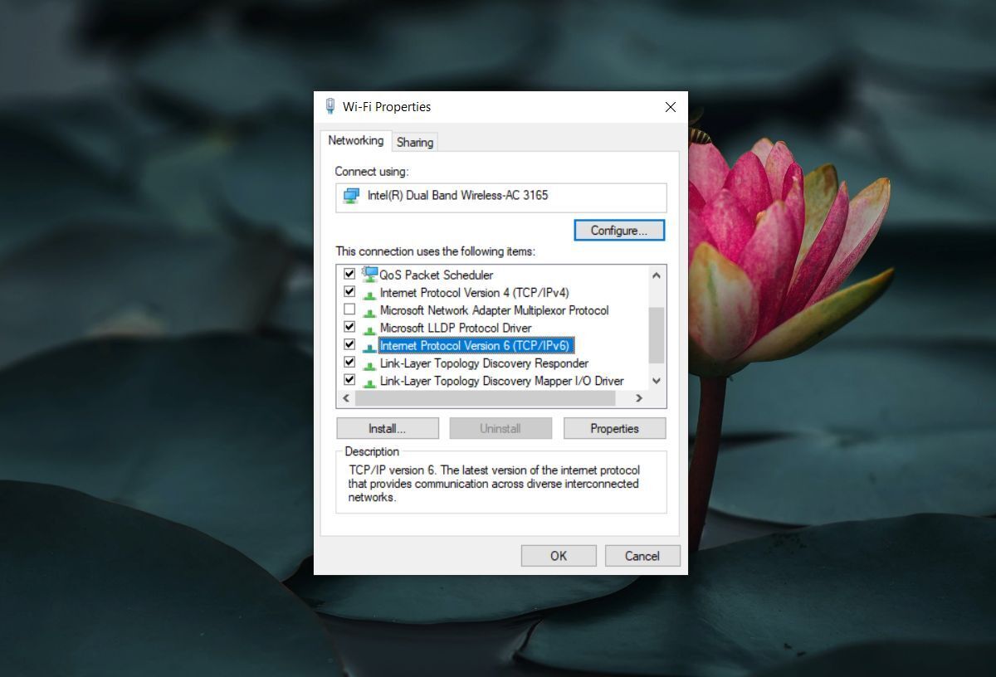This screenshot has width=996, height=677.
Task: Uncheck QoS Packet Scheduler
Action: (x=349, y=274)
